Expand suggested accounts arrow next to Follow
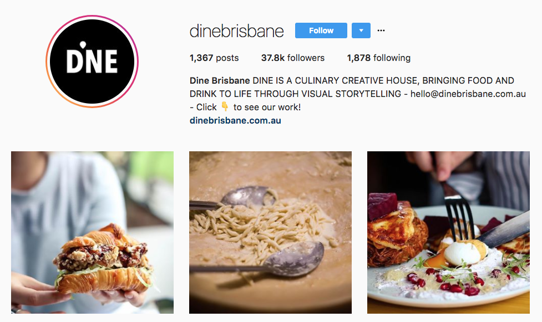This screenshot has width=542, height=322. pos(361,30)
